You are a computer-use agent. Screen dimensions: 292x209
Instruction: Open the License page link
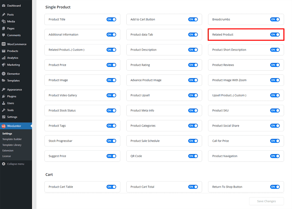click(7, 156)
